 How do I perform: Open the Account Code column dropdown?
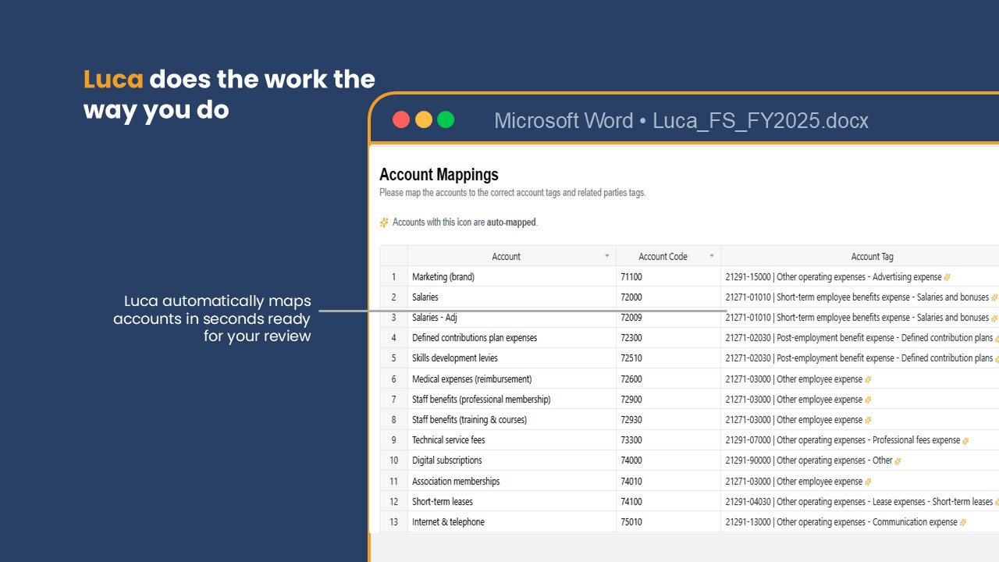coord(711,256)
